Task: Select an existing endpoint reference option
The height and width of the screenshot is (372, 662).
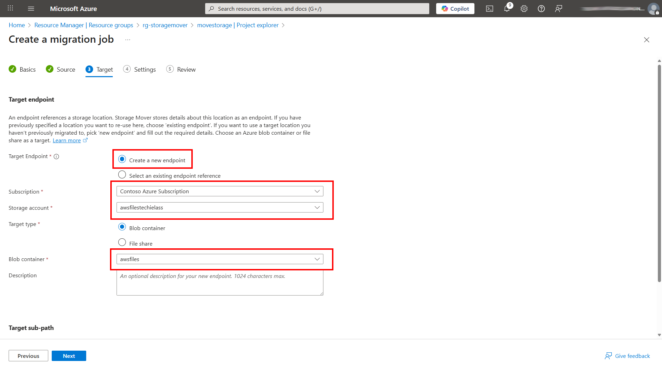Action: (122, 175)
